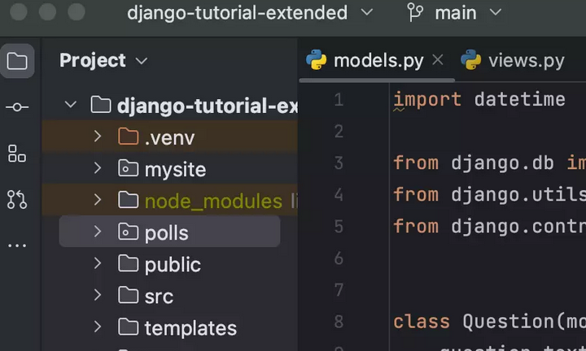Expand the mysite folder
Screen dimensions: 586x351
click(98, 168)
